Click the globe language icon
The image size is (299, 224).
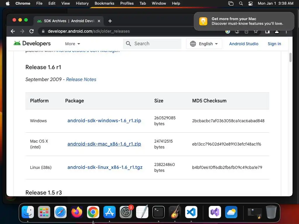(193, 44)
